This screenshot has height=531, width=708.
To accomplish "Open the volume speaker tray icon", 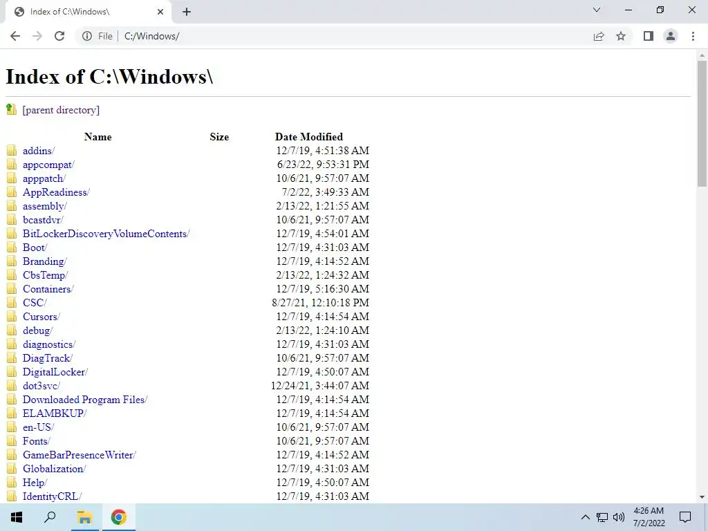I will 619,517.
